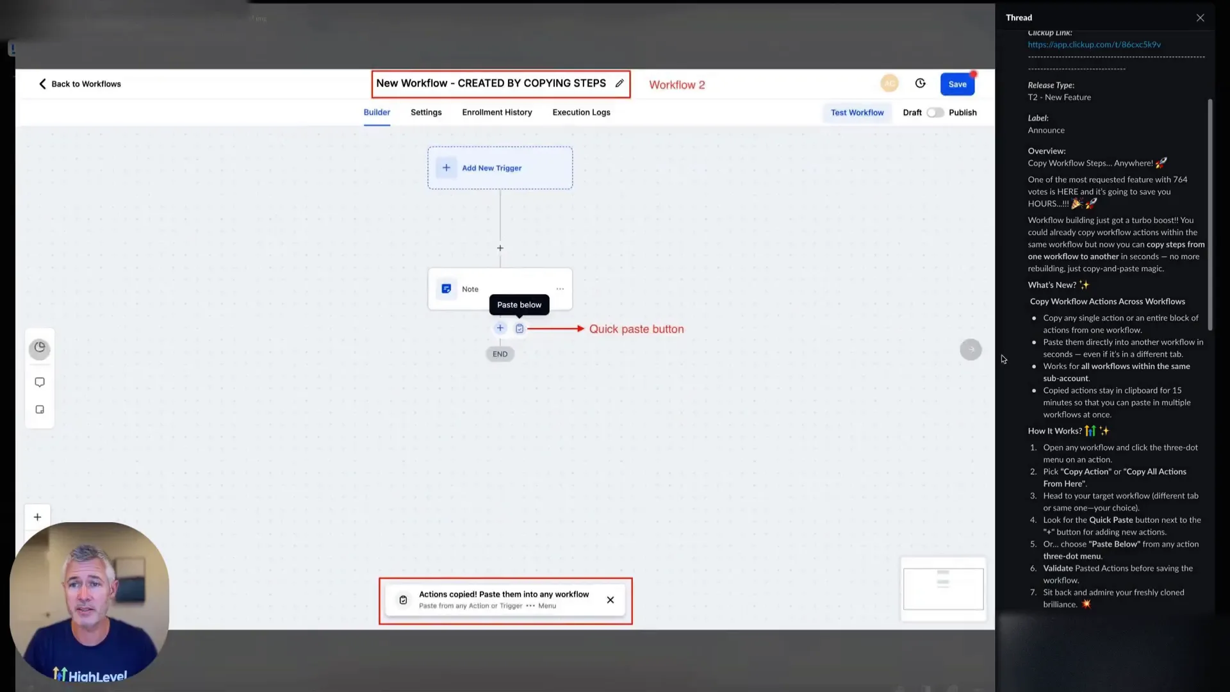Toggle the Draft/Publish switch

[x=935, y=112]
